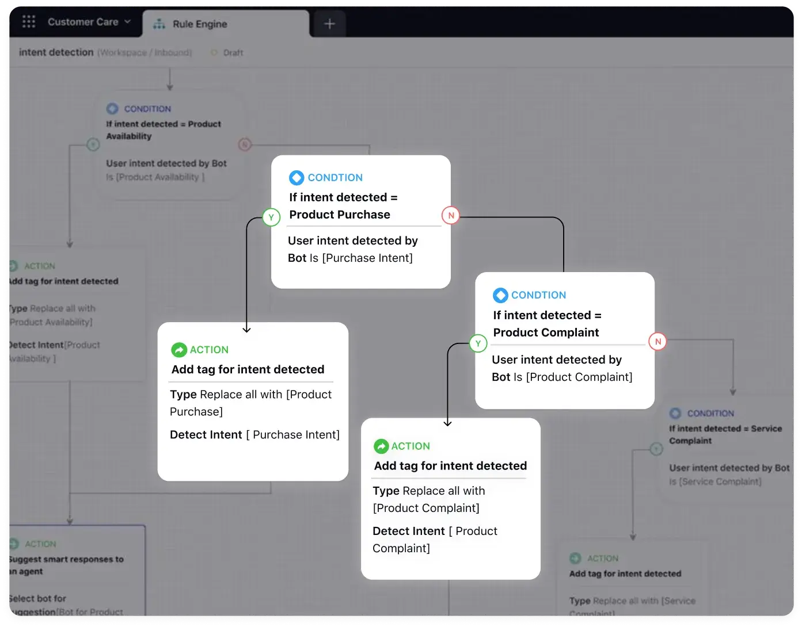Click the + button to add a new tab
The width and height of the screenshot is (802, 627).
pyautogui.click(x=329, y=24)
